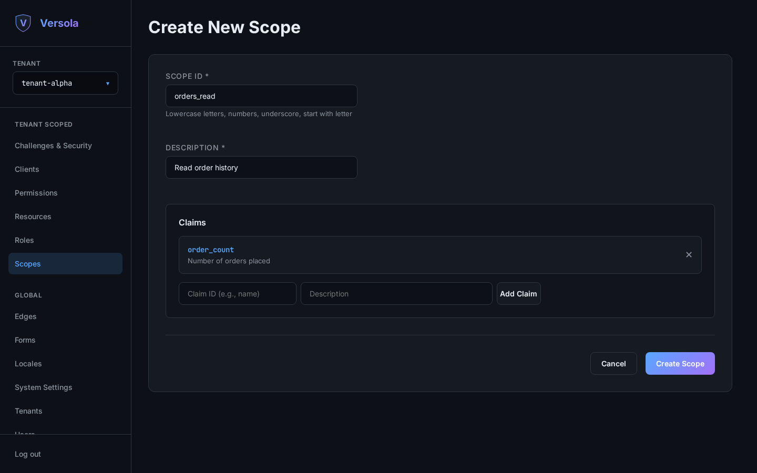Remove the order_count claim with X
757x473 pixels.
click(x=689, y=255)
